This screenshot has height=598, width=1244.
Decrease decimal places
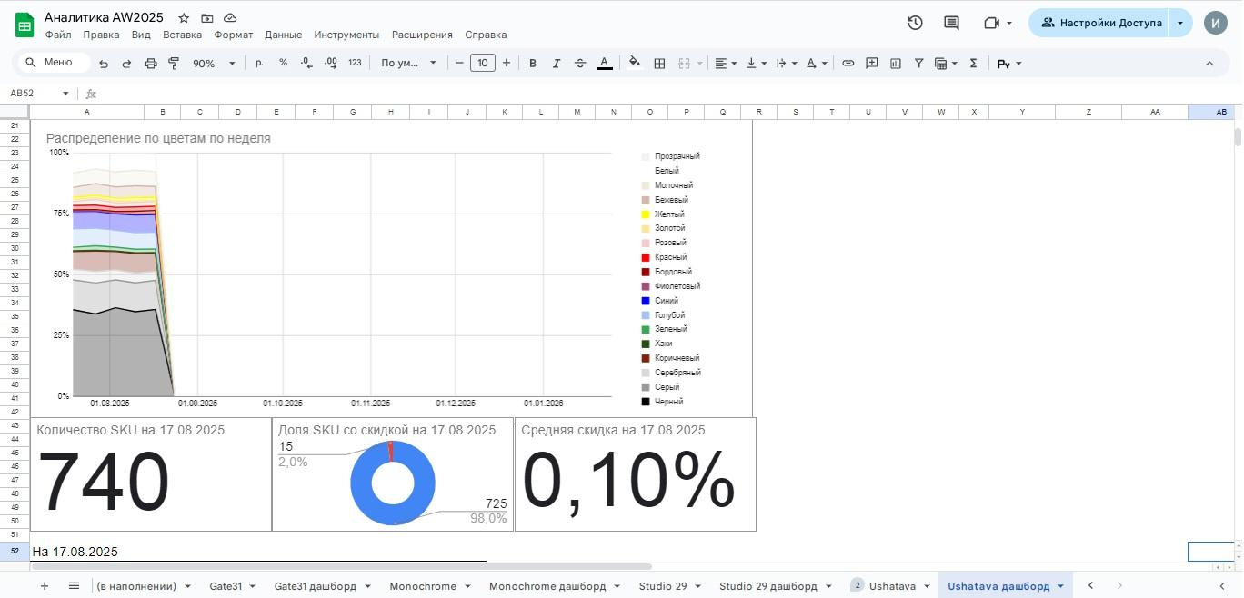(x=306, y=63)
